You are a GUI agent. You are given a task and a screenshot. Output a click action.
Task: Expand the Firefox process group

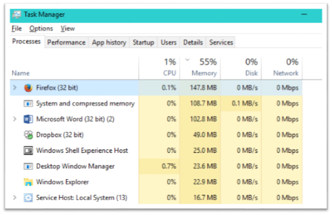(x=14, y=88)
